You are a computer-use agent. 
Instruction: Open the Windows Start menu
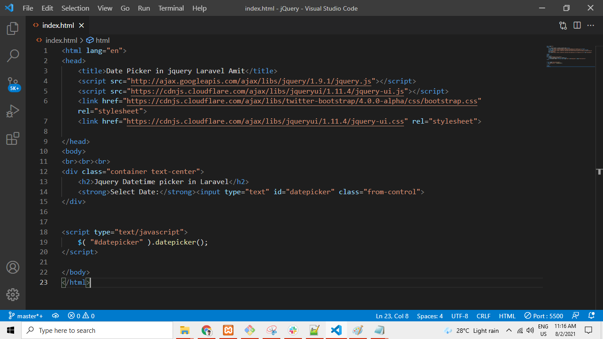(11, 330)
